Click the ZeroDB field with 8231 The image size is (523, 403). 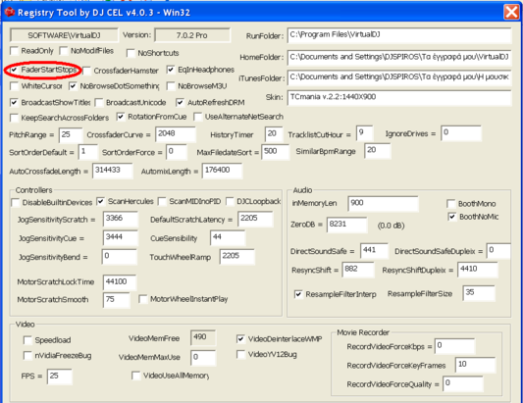(347, 225)
